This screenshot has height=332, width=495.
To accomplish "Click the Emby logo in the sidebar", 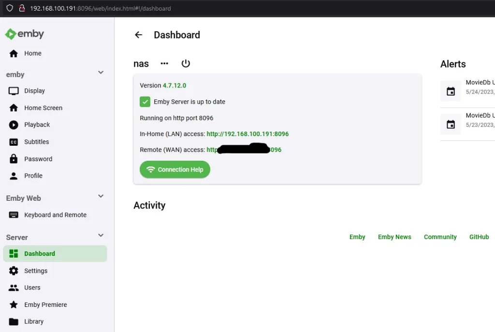I will point(24,34).
